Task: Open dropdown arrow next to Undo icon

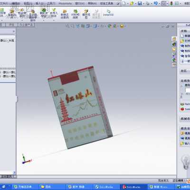Action: 159,3
